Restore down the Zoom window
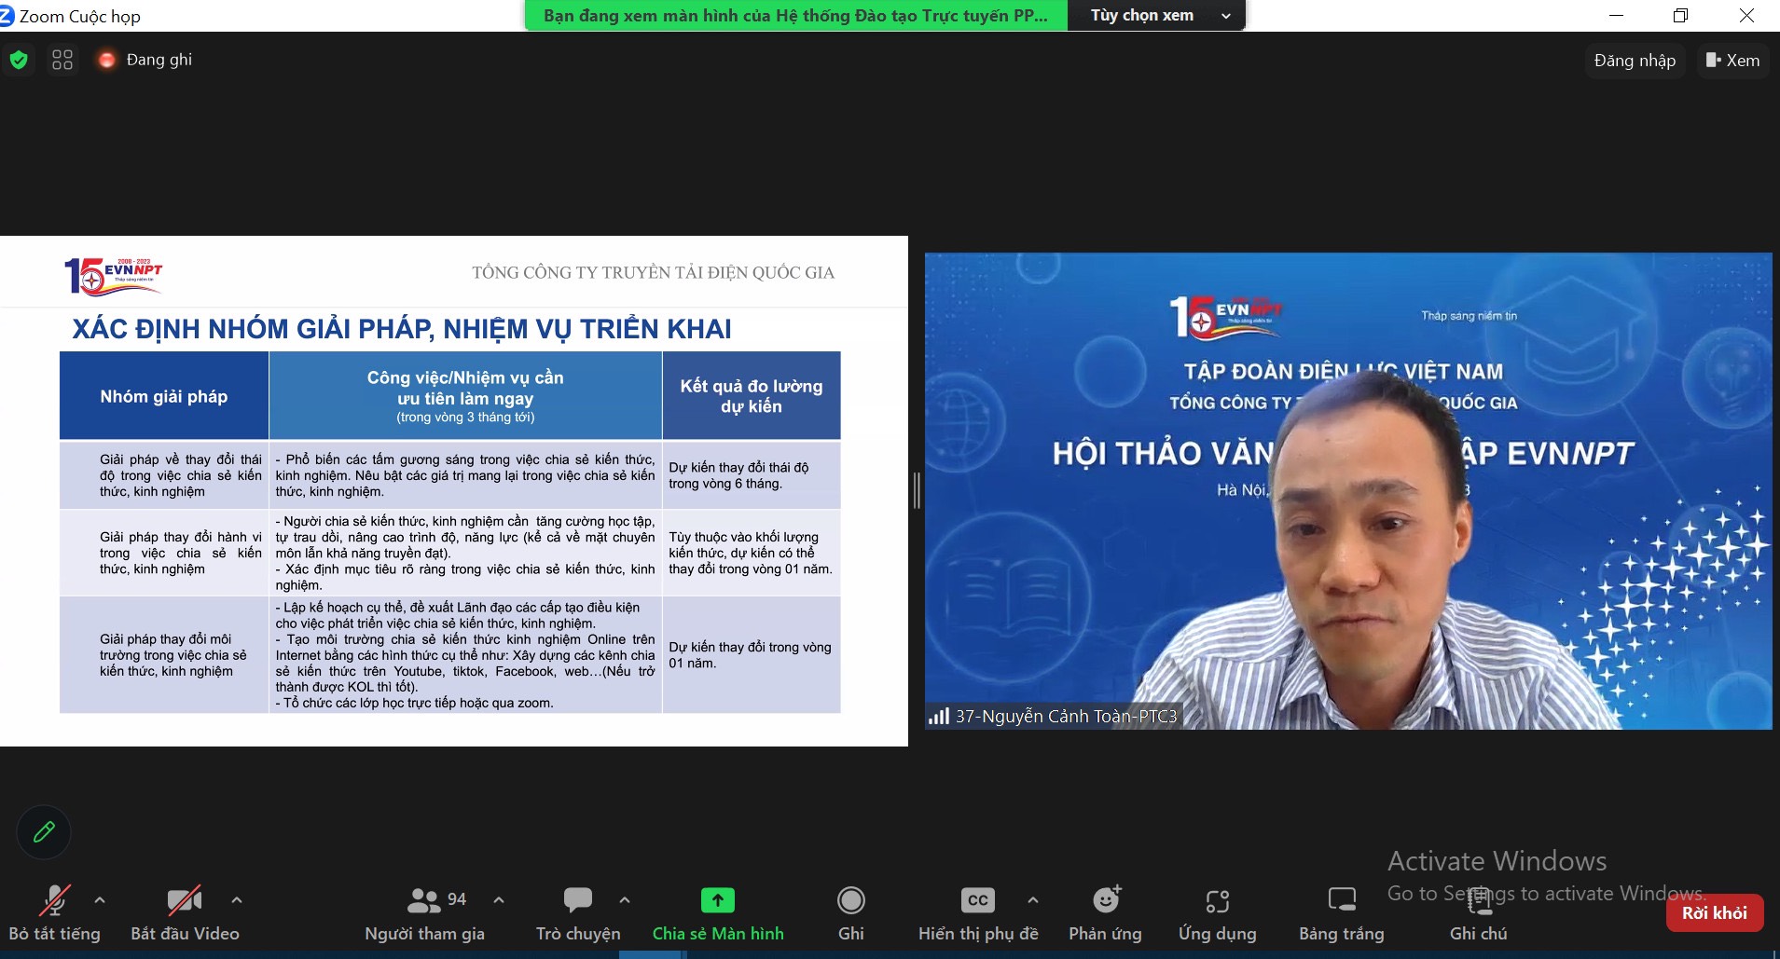 pos(1680,16)
